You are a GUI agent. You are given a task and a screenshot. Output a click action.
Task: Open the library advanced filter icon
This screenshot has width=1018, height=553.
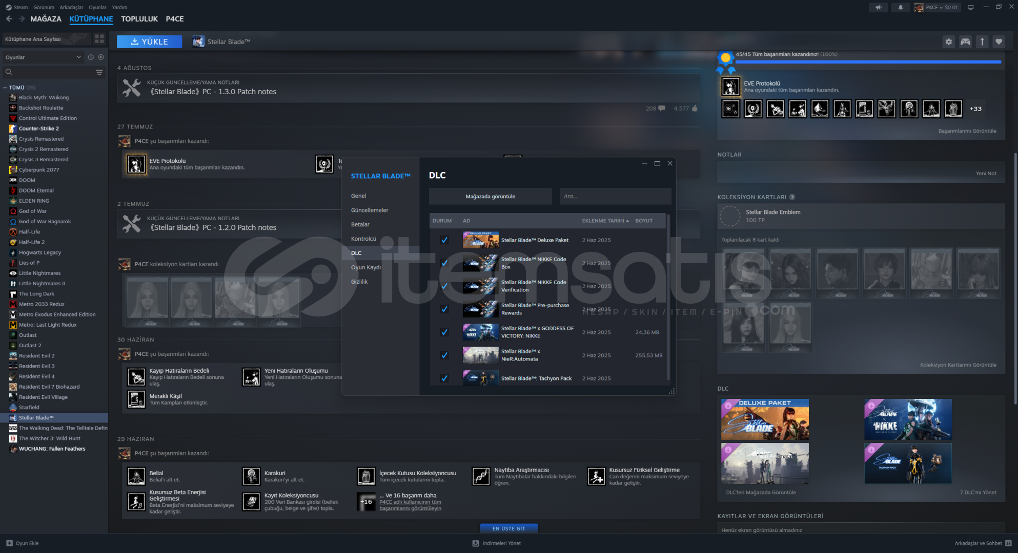tap(99, 72)
